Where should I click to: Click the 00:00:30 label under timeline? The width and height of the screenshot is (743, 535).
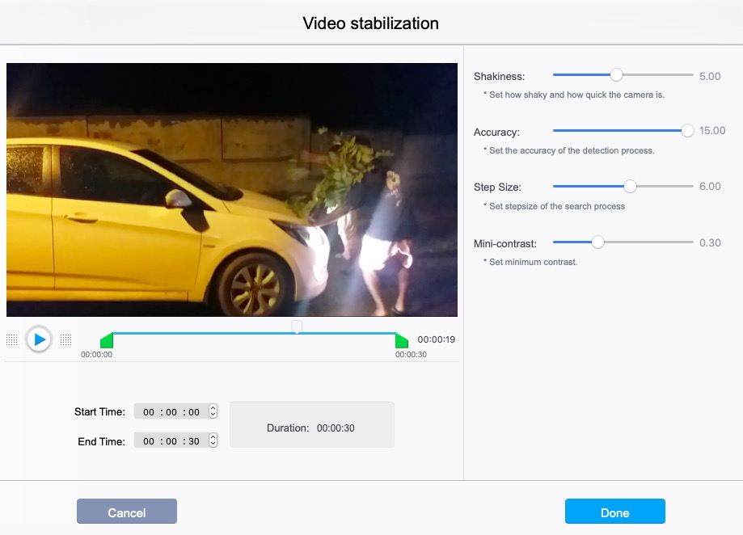411,355
